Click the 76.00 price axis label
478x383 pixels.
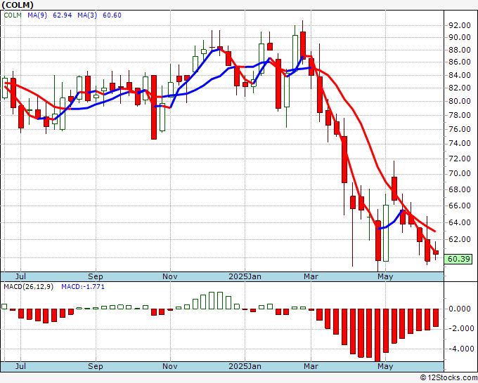coord(460,129)
